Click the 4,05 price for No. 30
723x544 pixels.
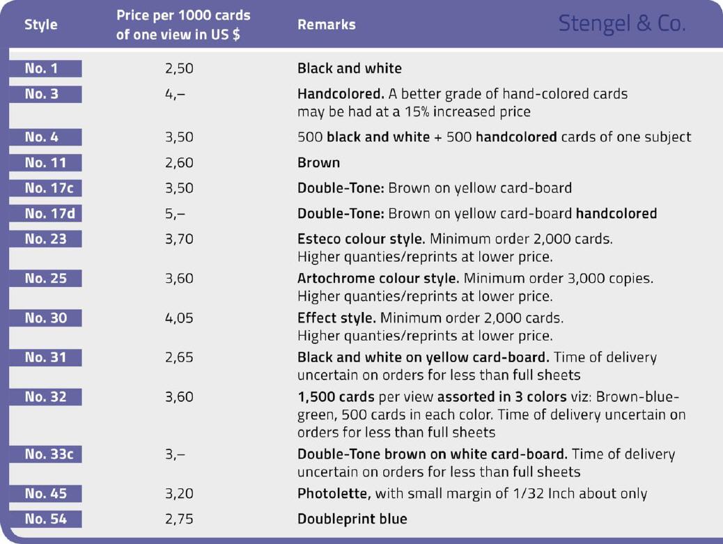pyautogui.click(x=179, y=318)
